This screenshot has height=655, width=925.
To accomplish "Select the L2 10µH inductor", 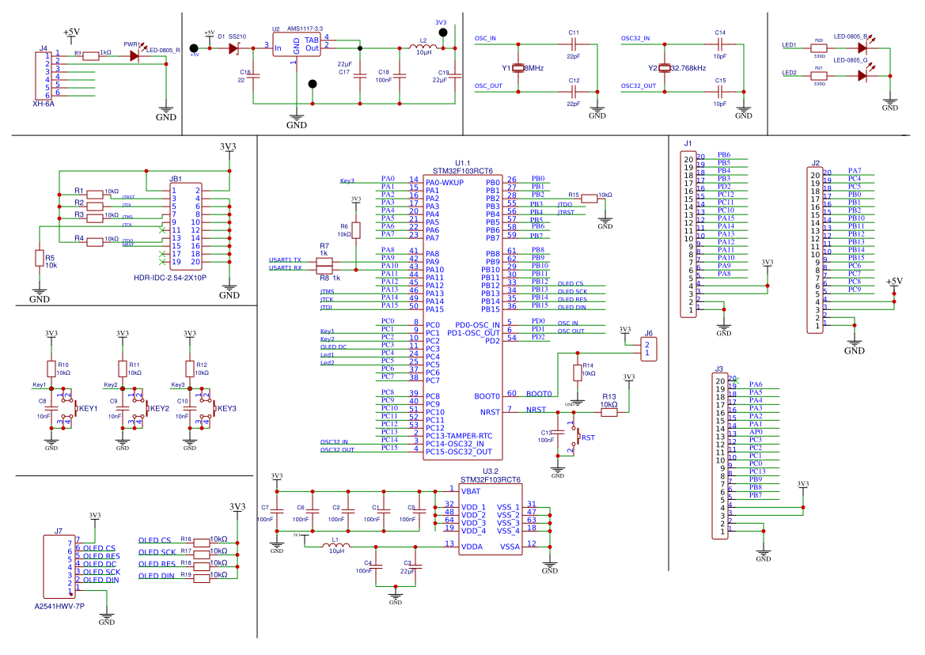I will click(x=423, y=47).
